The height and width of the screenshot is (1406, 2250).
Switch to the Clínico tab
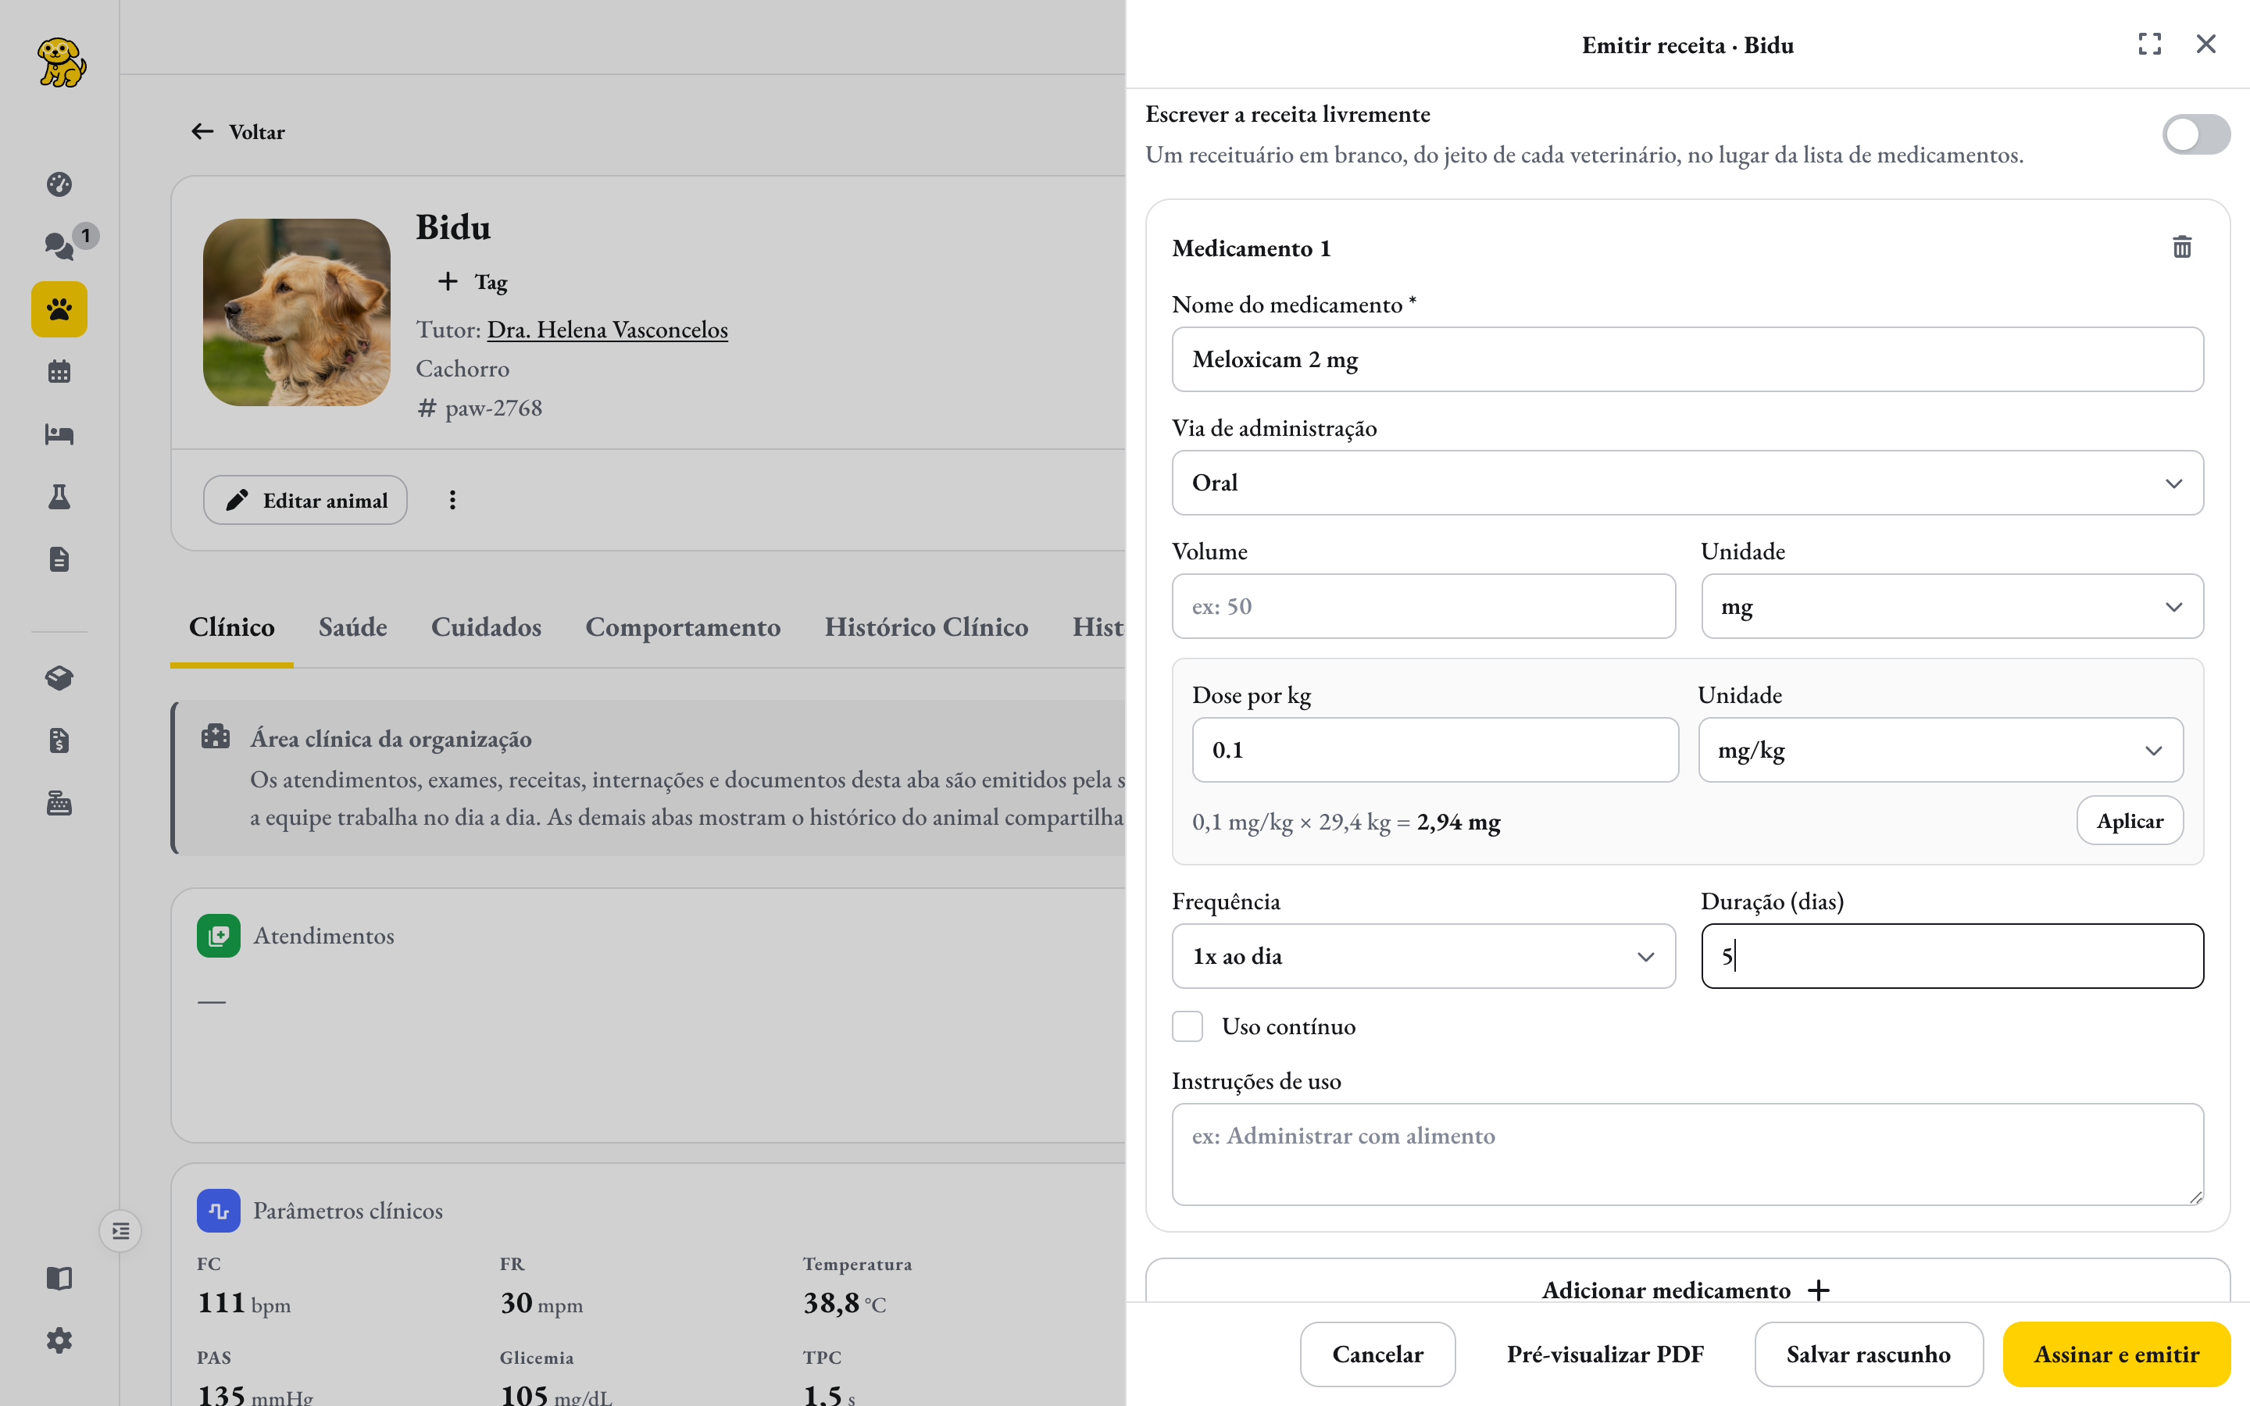pos(231,626)
